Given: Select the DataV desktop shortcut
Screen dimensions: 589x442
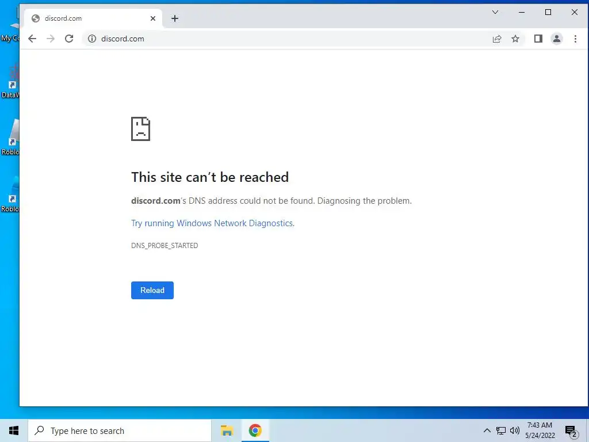Looking at the screenshot, I should [10, 82].
